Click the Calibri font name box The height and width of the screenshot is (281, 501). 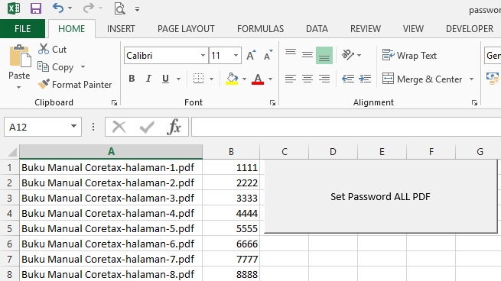[x=161, y=56]
